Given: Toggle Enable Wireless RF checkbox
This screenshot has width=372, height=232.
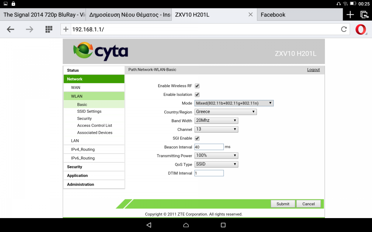Looking at the screenshot, I should pos(197,86).
